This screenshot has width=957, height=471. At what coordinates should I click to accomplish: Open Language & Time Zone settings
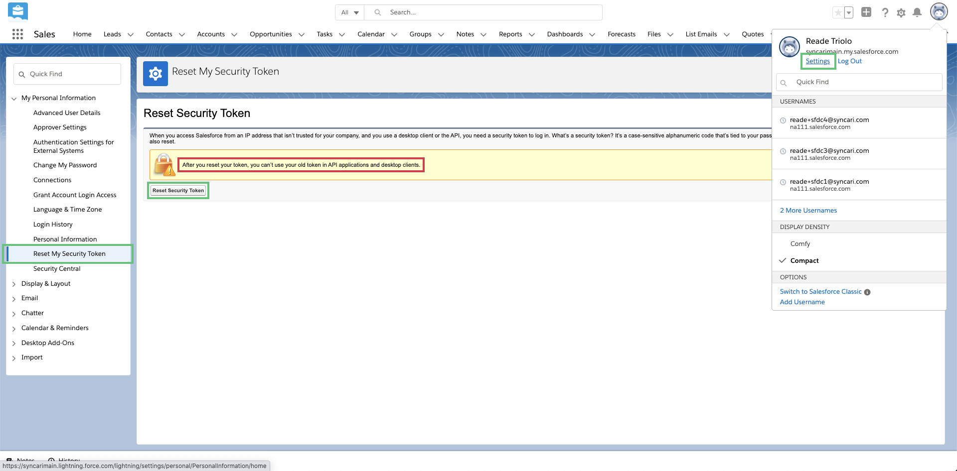click(68, 210)
